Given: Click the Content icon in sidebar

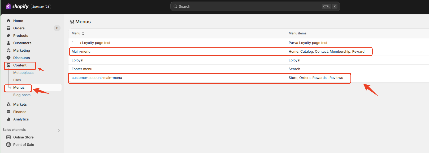Looking at the screenshot, I should [8, 65].
